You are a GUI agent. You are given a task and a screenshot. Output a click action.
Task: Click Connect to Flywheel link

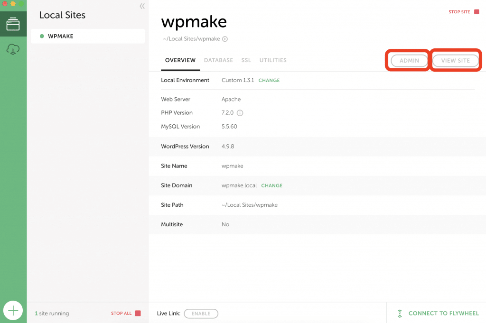click(444, 314)
